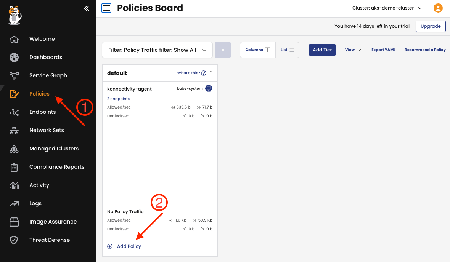The image size is (450, 262).
Task: Select the konnectivity-agent policy name
Action: [129, 89]
